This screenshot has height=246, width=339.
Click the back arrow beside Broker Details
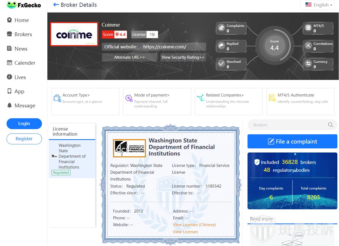pyautogui.click(x=56, y=5)
